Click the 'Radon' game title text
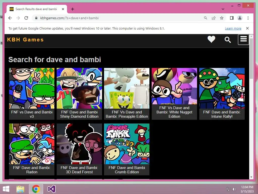Screen dimensions: 258x194 [x=32, y=172]
